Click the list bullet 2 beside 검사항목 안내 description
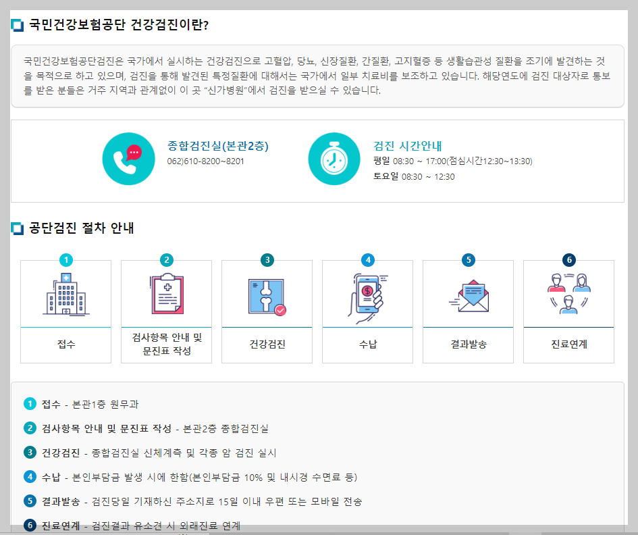Screen dimensions: 638x535 pos(30,428)
